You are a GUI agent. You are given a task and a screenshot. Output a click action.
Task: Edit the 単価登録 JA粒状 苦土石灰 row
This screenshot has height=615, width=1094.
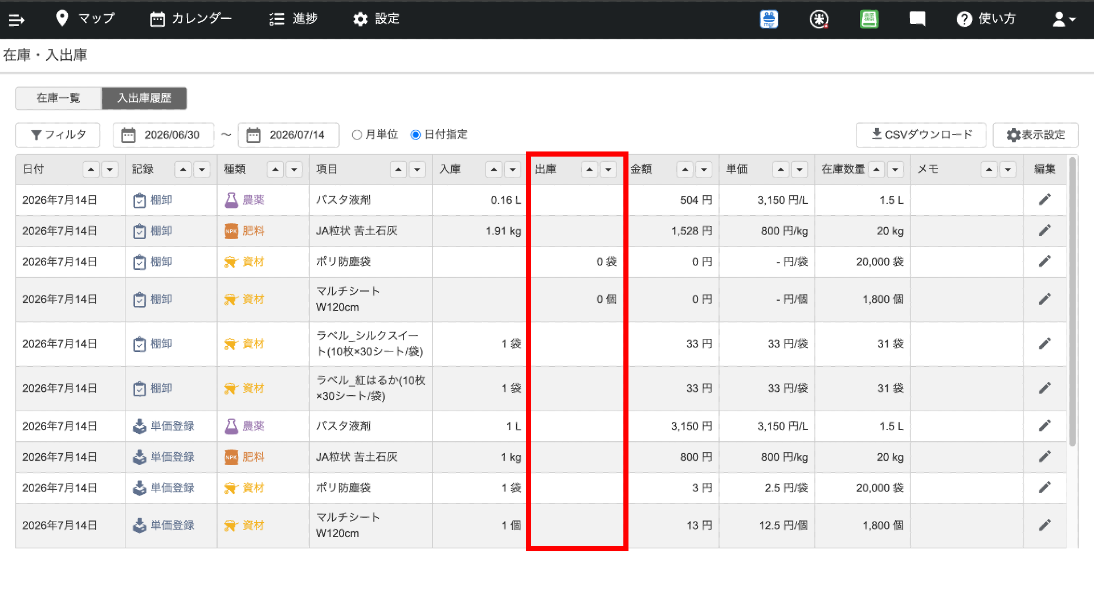click(x=1044, y=457)
